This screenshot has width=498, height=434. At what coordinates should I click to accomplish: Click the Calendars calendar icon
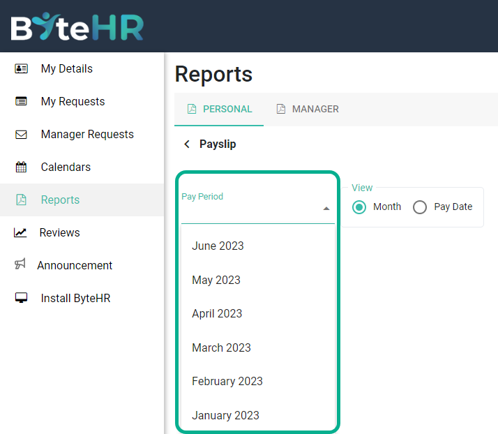(x=22, y=167)
